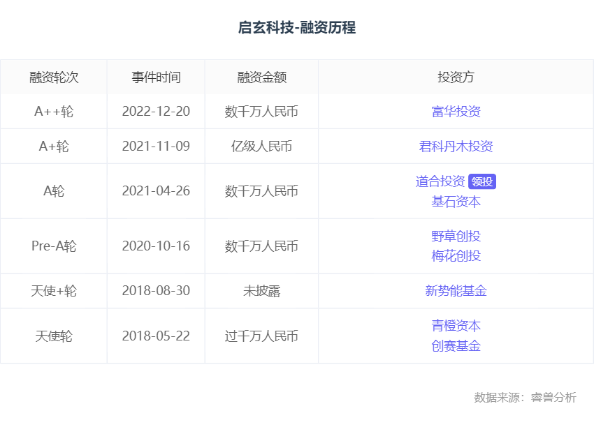Open the 梅花创投 investor link

point(456,256)
